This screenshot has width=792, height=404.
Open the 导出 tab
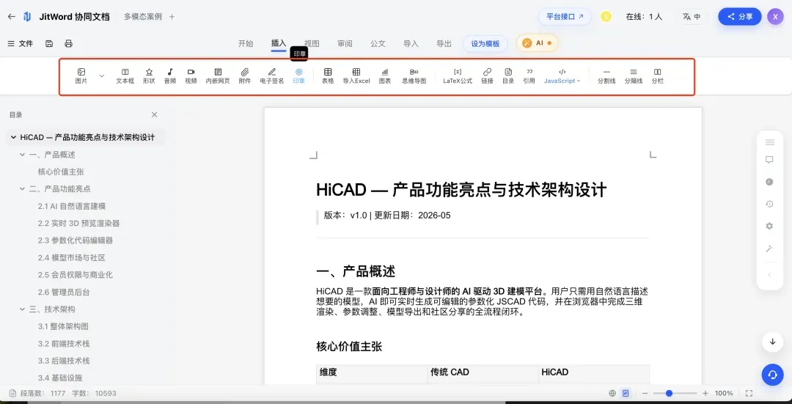(x=444, y=43)
